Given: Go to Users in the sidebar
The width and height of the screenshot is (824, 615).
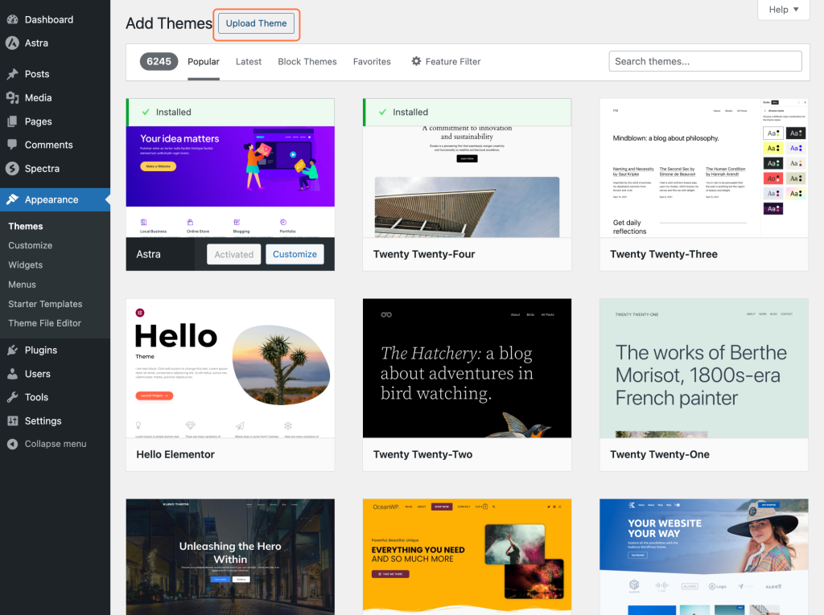Looking at the screenshot, I should 56,374.
